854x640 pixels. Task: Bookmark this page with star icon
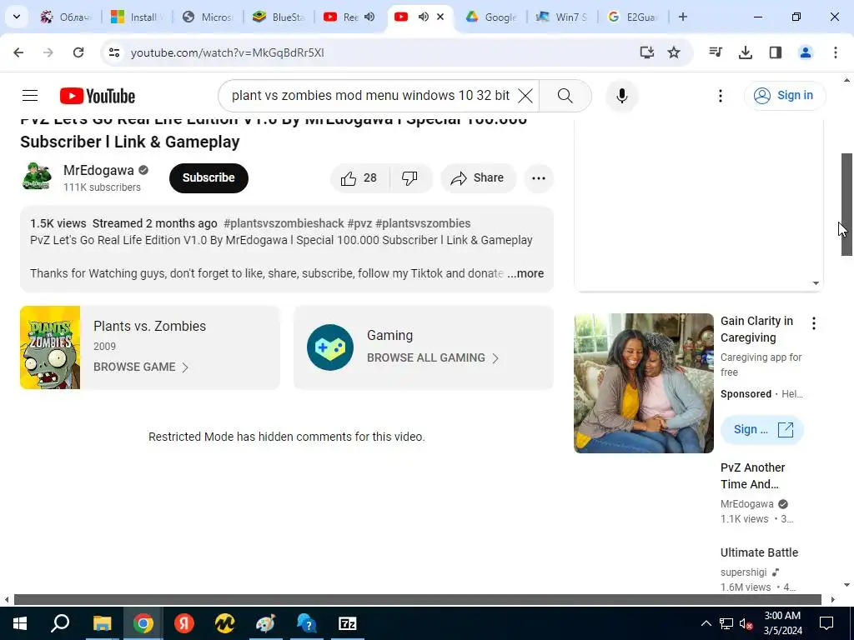pyautogui.click(x=674, y=52)
